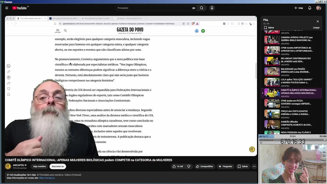Close the Camera.exe overlay window
The height and width of the screenshot is (184, 327).
click(325, 140)
